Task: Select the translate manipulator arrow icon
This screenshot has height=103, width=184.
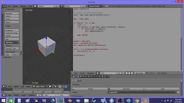Action: 66,86
